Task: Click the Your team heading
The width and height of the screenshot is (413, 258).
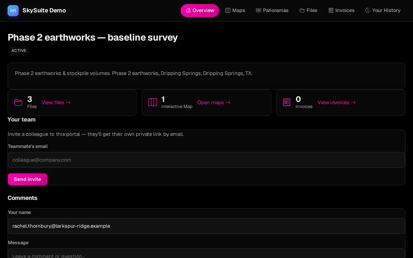Action: (22, 120)
